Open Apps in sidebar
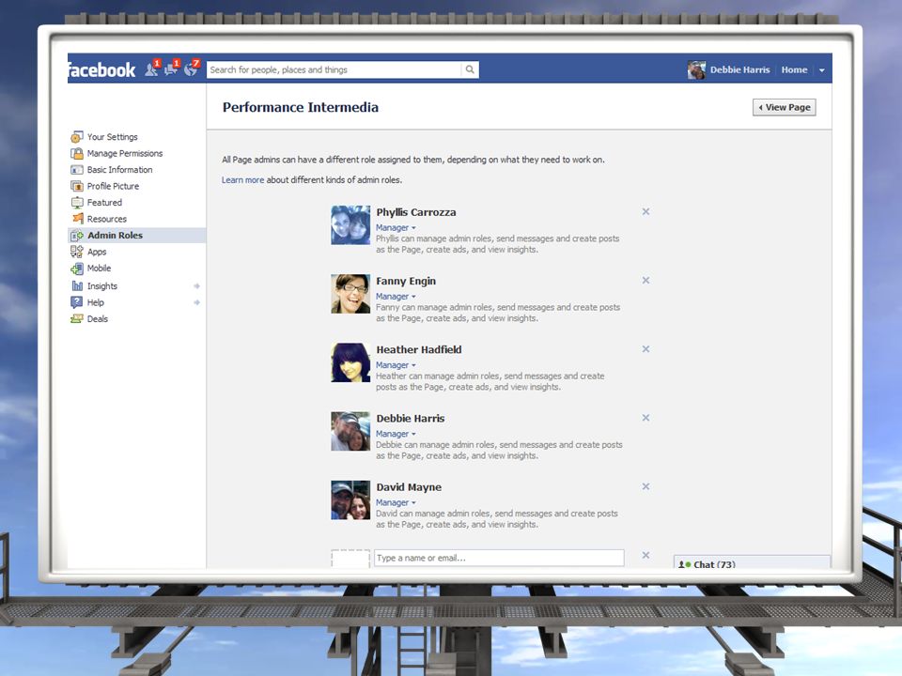The image size is (902, 676). click(97, 252)
